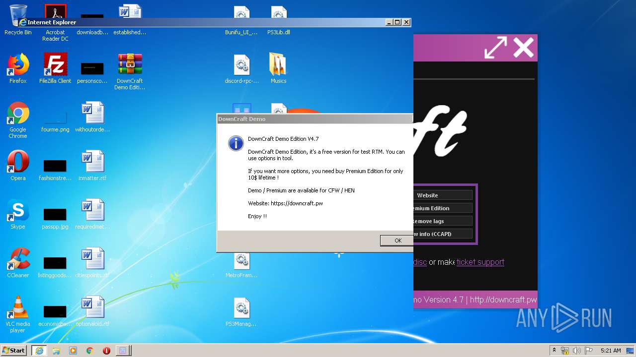Open the Recycle Bin desktop icon

click(x=18, y=20)
